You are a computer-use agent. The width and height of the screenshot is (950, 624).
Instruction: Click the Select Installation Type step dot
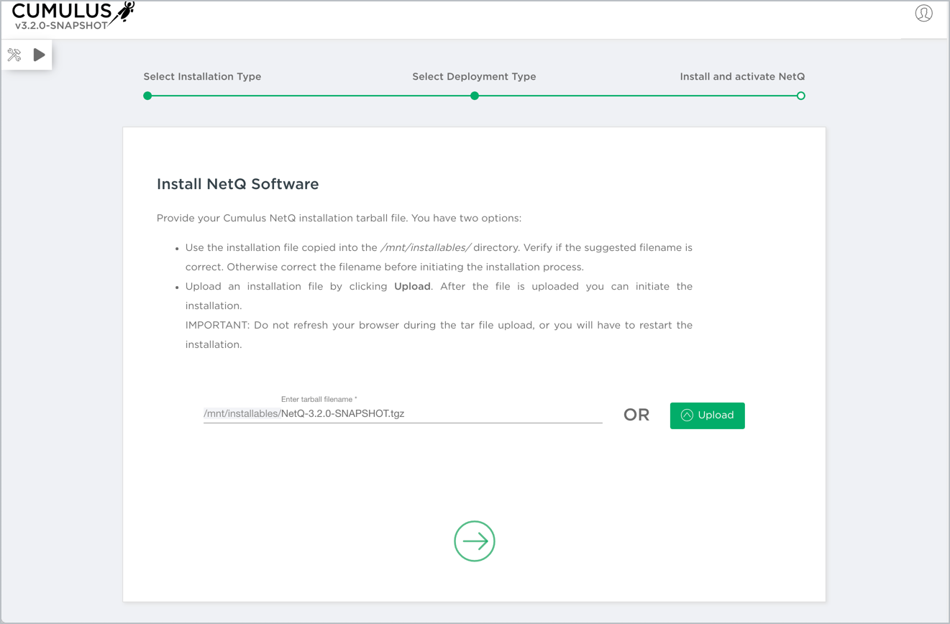[147, 96]
